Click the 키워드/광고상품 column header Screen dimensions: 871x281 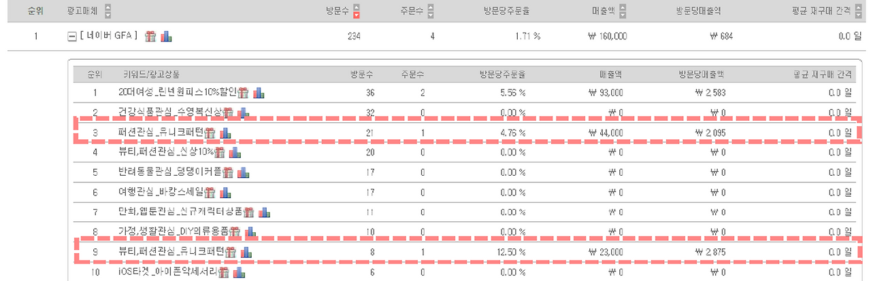point(151,73)
